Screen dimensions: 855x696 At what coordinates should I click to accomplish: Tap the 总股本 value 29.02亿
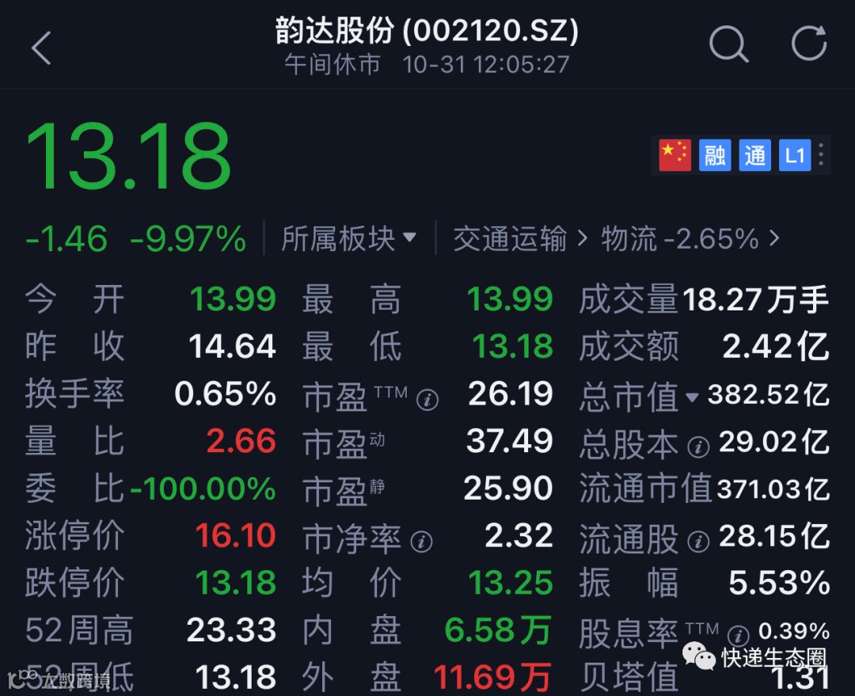[x=774, y=441]
